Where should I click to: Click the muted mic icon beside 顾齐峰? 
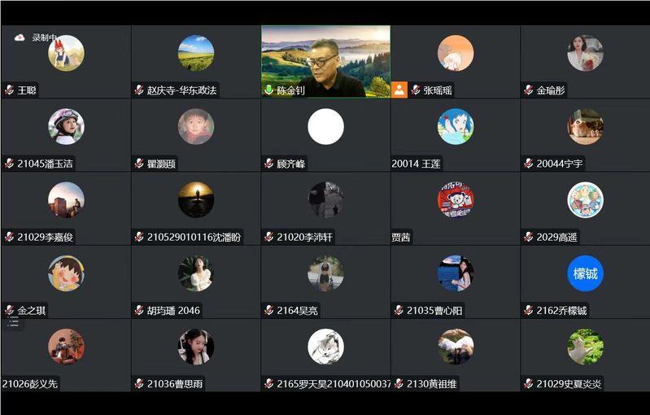pos(268,164)
